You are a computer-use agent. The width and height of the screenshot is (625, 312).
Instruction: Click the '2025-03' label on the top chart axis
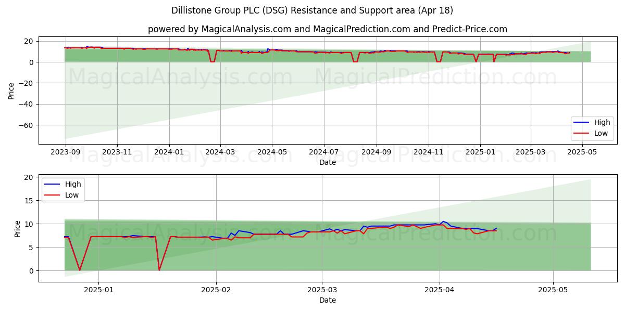[x=531, y=153]
